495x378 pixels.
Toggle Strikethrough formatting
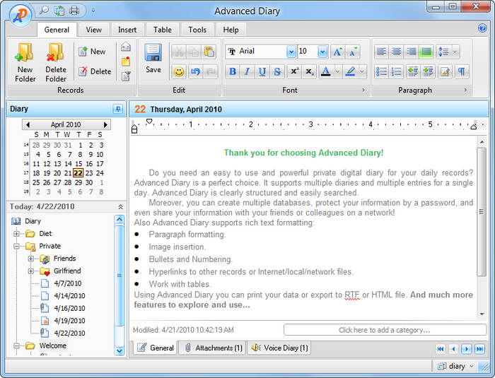277,71
